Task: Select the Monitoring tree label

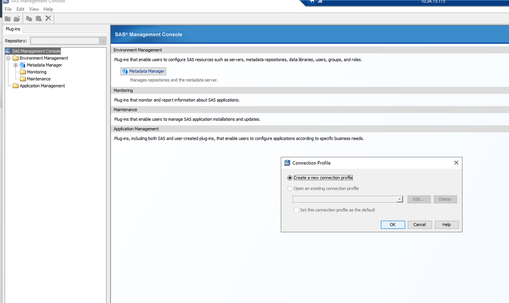Action: point(36,72)
